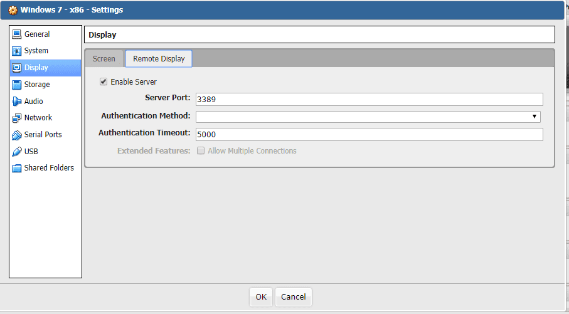
Task: Click the General settings icon
Action: click(x=17, y=34)
